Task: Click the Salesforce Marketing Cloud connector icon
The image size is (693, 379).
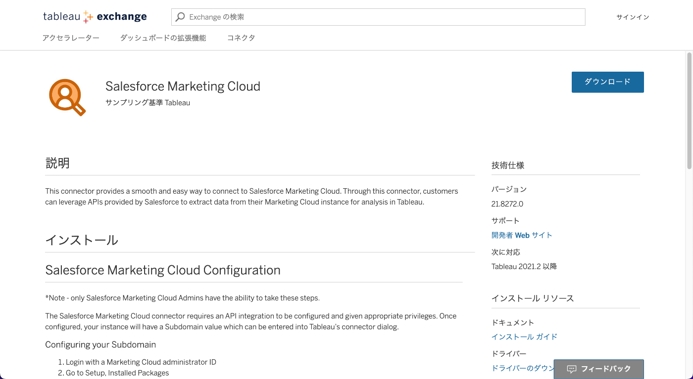Action: coord(67,97)
